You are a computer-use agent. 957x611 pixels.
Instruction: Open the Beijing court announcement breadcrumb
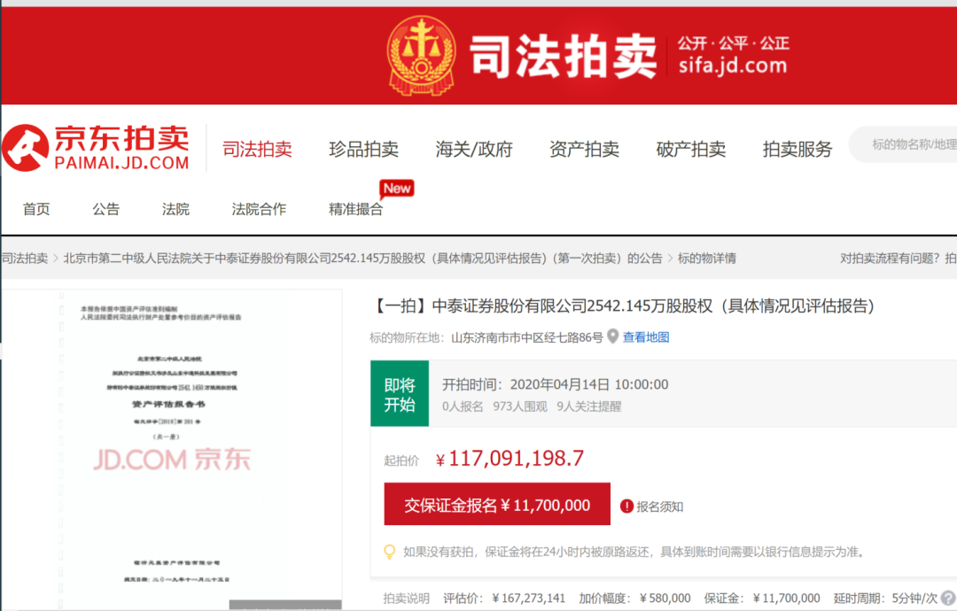[x=362, y=258]
